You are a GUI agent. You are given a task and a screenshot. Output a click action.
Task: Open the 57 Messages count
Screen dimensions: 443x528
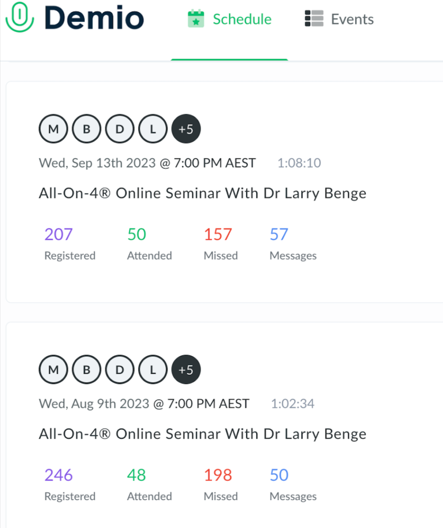click(x=279, y=234)
